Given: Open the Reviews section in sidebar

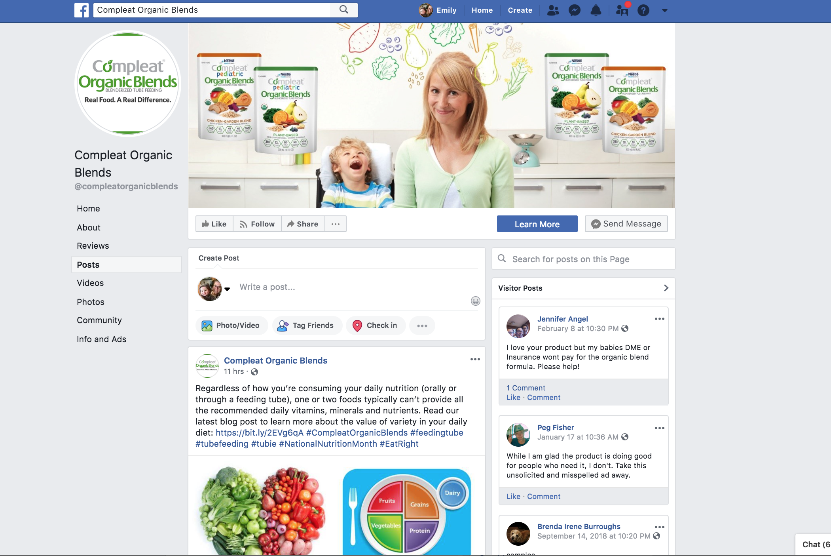Looking at the screenshot, I should point(93,246).
